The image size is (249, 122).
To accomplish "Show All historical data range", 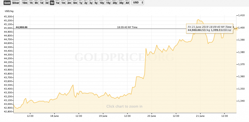I will coord(127,3).
